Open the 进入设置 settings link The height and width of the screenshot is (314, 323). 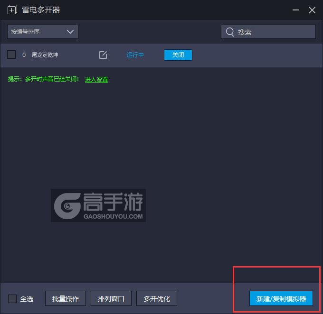tap(96, 79)
